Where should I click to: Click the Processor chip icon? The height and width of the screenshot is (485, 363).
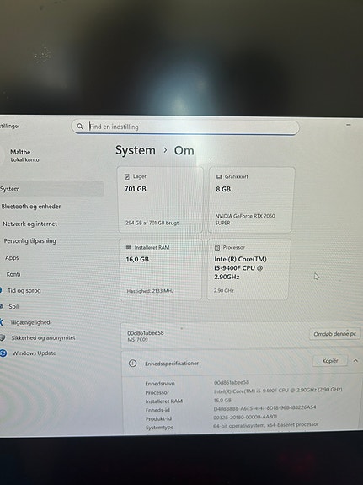pyautogui.click(x=217, y=247)
